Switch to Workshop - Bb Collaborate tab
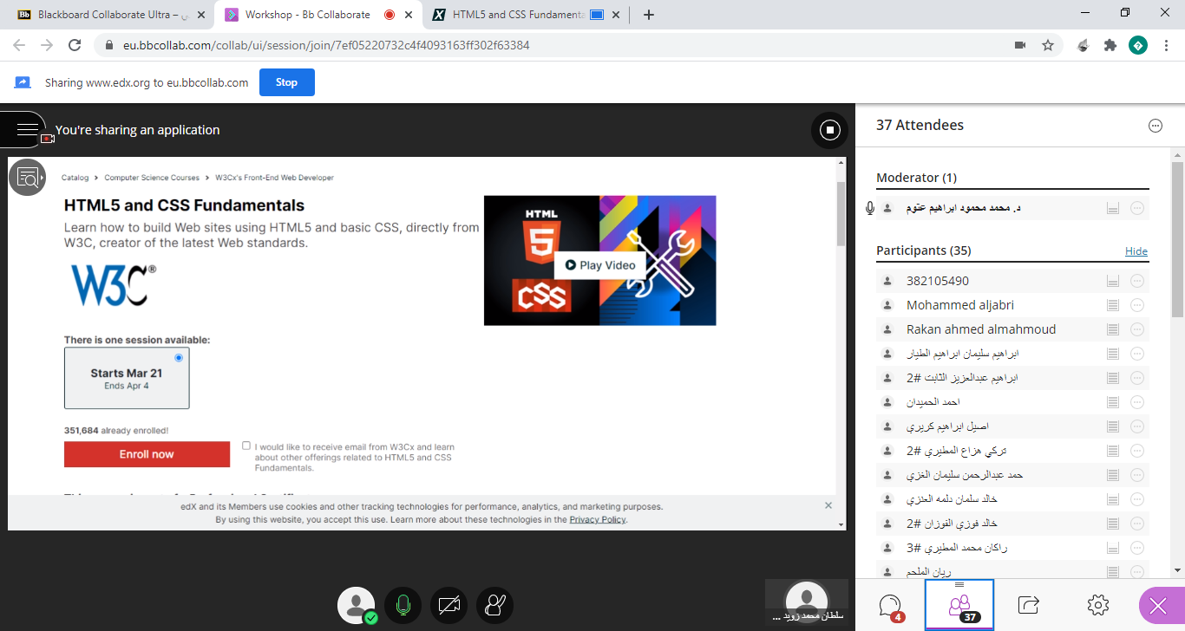Image resolution: width=1185 pixels, height=631 pixels. pos(316,15)
